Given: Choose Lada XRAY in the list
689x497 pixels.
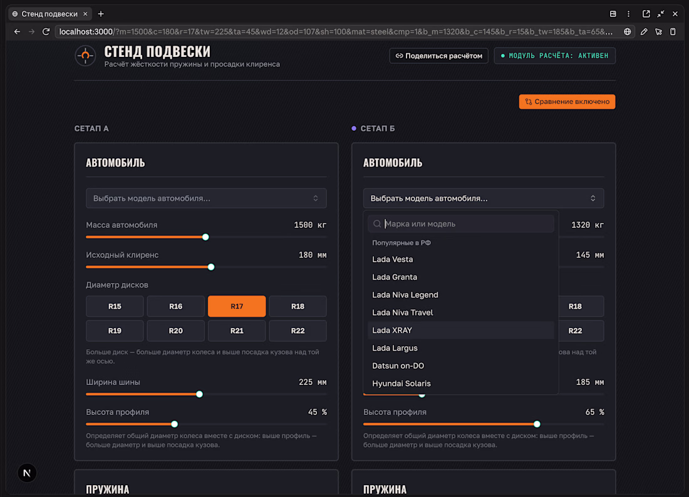Looking at the screenshot, I should [x=461, y=330].
